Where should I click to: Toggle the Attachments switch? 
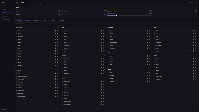coord(105,11)
